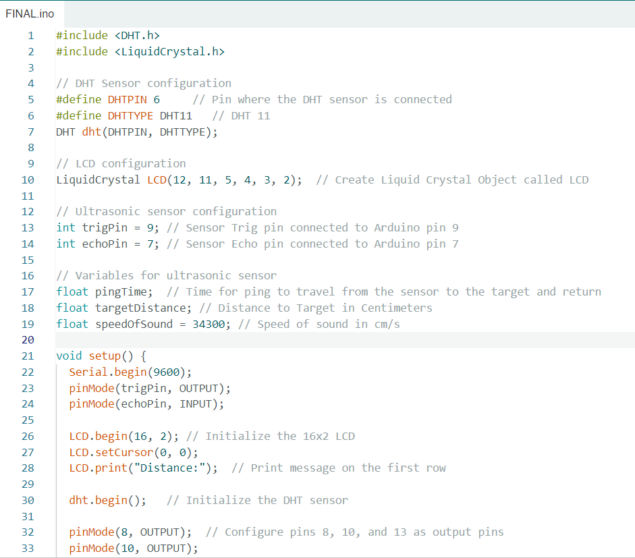Click 'Sensor Echo pin connected to Arduino pin 7' comment
This screenshot has height=558, width=635.
tap(323, 244)
